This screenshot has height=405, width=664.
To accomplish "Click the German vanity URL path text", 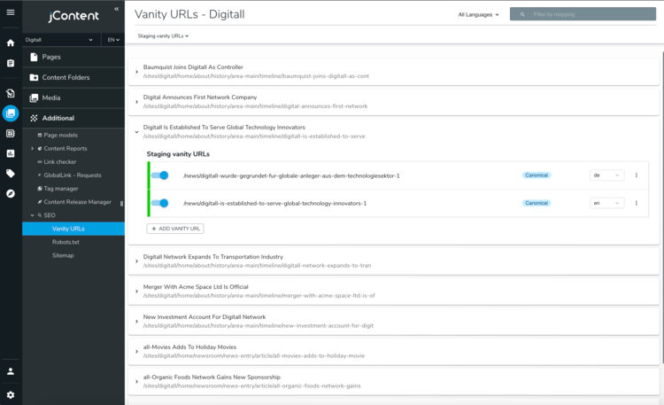I will (291, 175).
